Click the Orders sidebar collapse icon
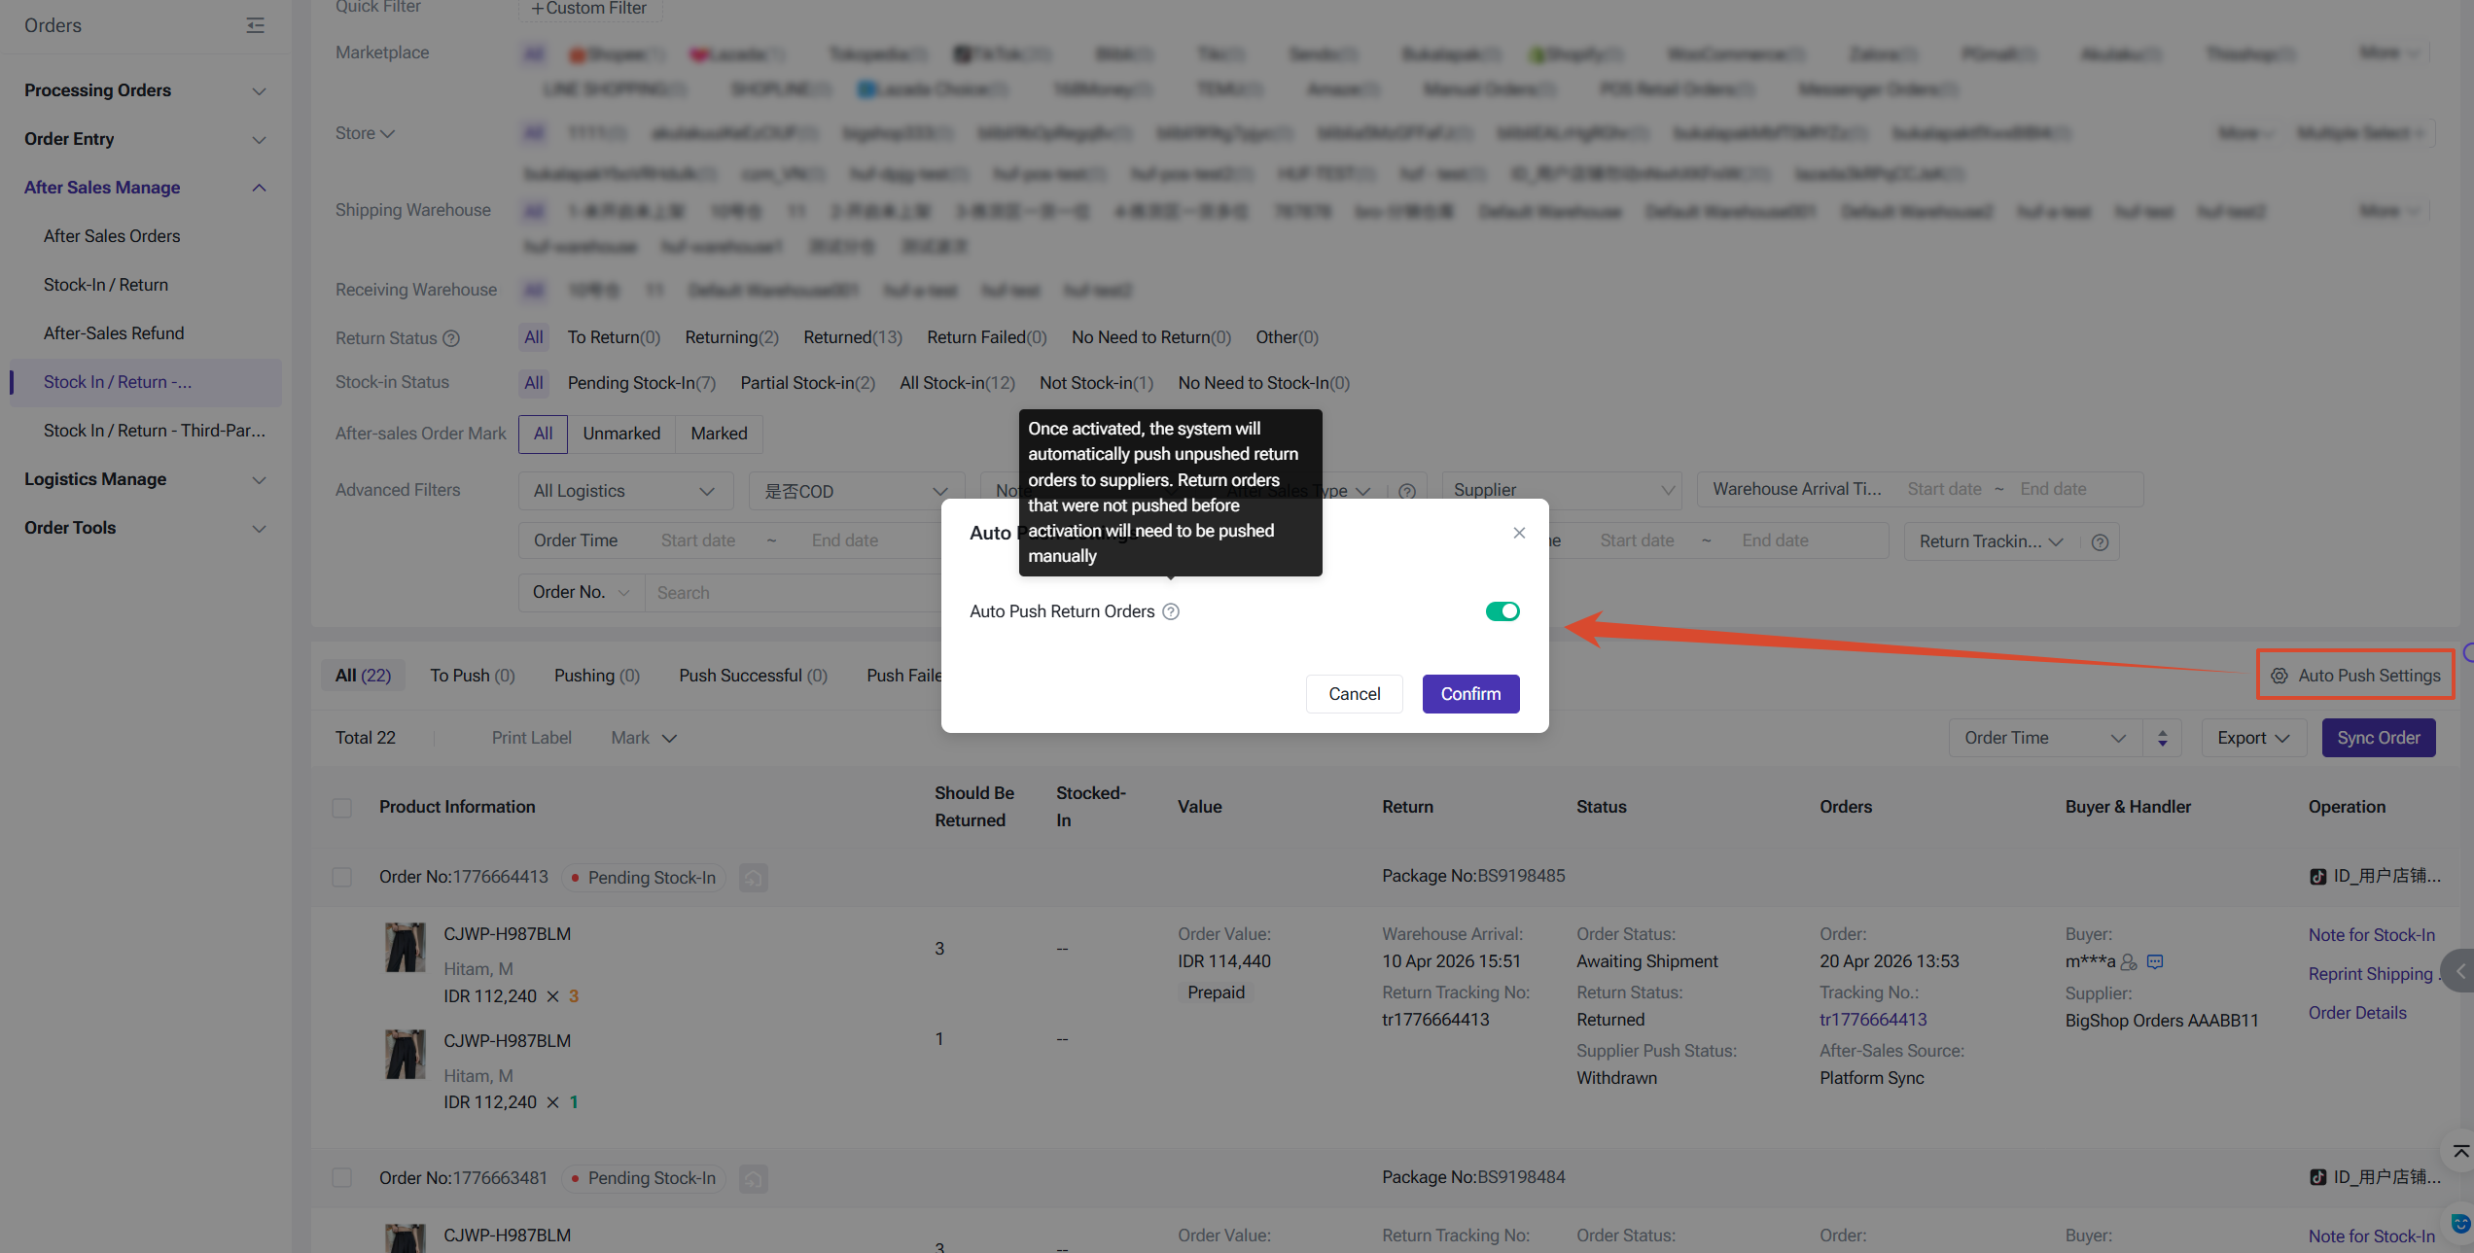 pyautogui.click(x=256, y=25)
